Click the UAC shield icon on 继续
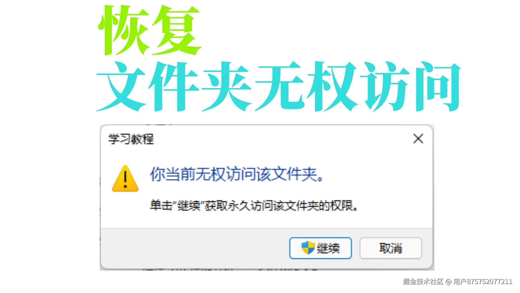Image resolution: width=520 pixels, height=293 pixels. pyautogui.click(x=308, y=248)
